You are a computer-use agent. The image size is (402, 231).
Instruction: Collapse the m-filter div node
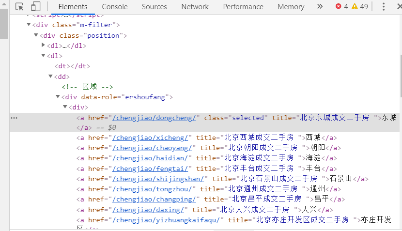[x=29, y=25]
